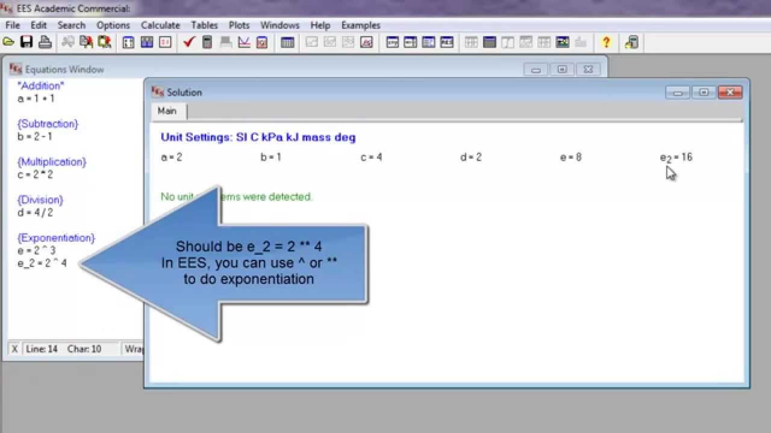The image size is (771, 433).
Task: Open the Options menu
Action: (x=113, y=25)
